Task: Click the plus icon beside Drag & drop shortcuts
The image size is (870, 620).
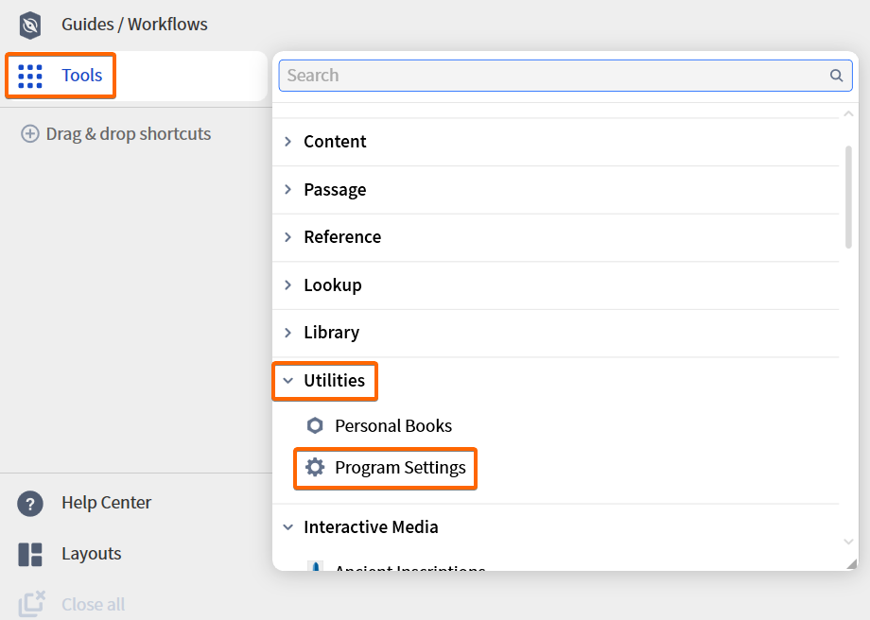Action: coord(30,133)
